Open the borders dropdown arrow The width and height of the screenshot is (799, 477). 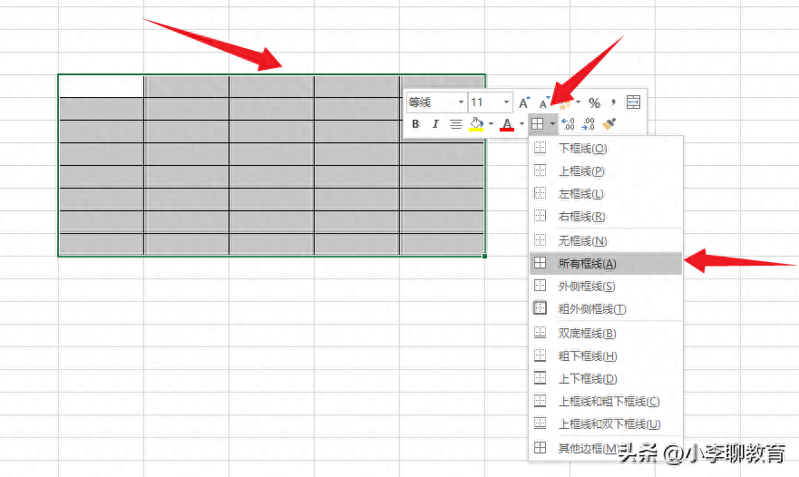pos(552,124)
